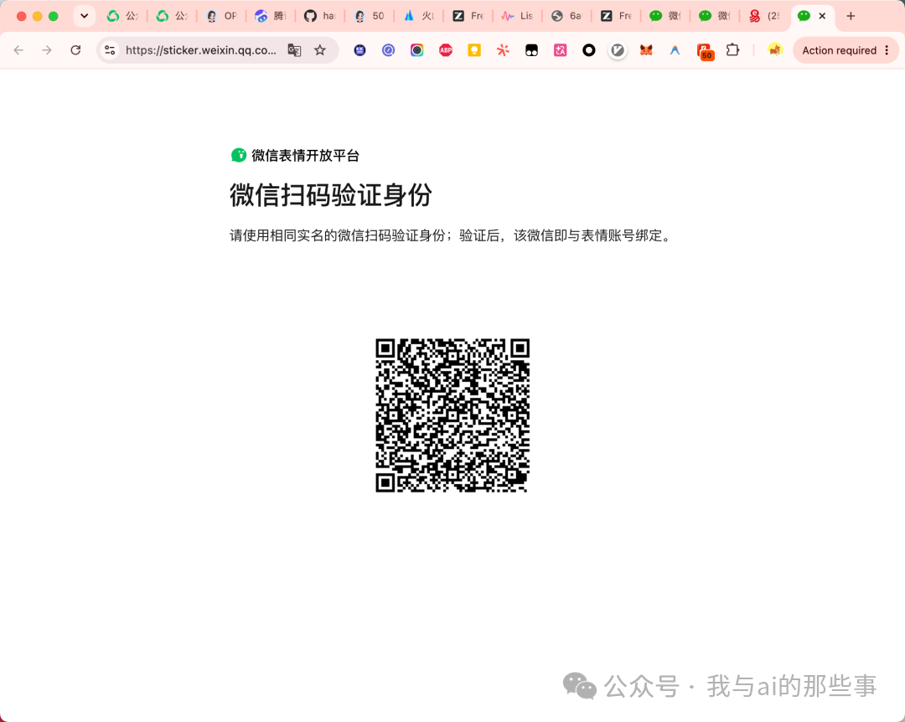Switch to the OP tab
This screenshot has width=905, height=722.
click(221, 16)
